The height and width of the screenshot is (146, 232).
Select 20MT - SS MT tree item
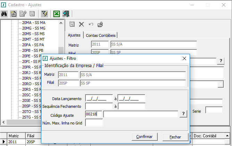pyautogui.click(x=34, y=39)
